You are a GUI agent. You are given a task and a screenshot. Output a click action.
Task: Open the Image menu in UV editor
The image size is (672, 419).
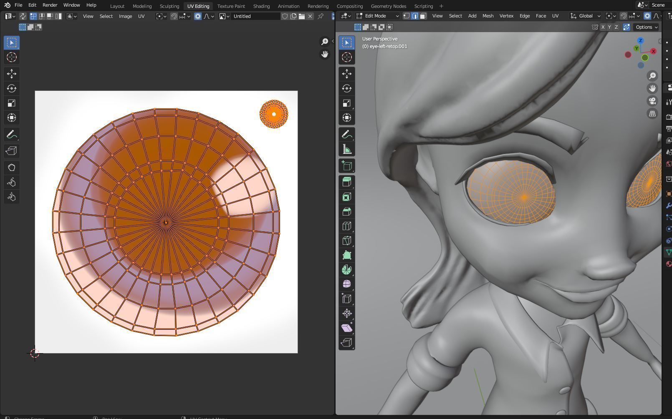125,16
